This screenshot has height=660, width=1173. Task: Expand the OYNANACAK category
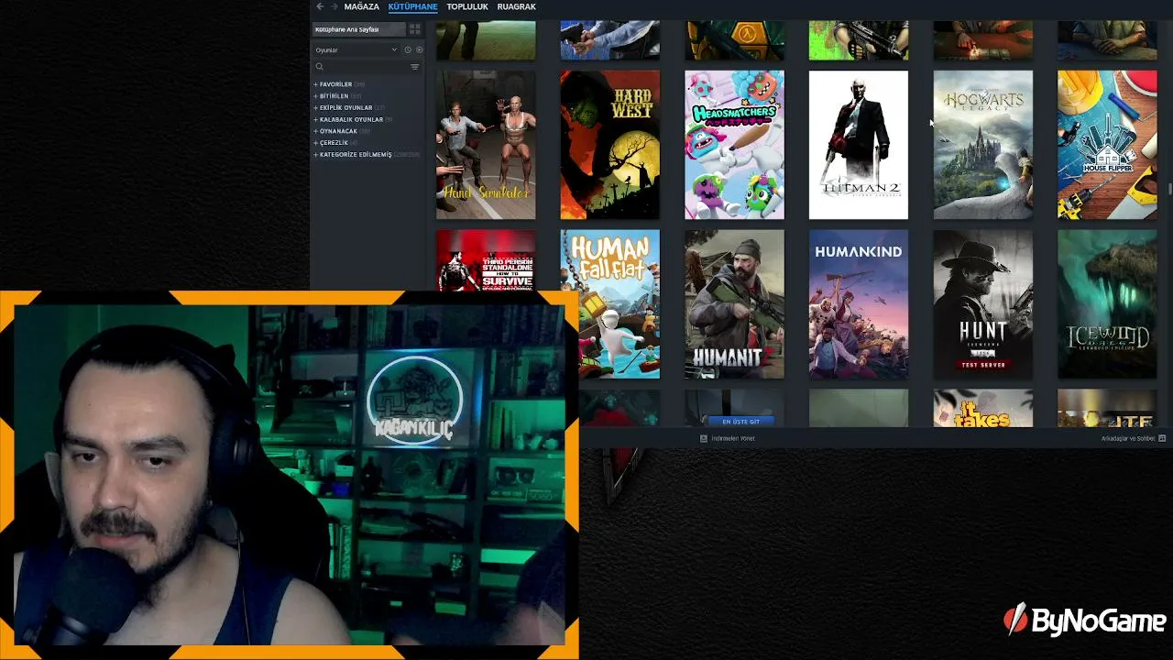coord(342,131)
